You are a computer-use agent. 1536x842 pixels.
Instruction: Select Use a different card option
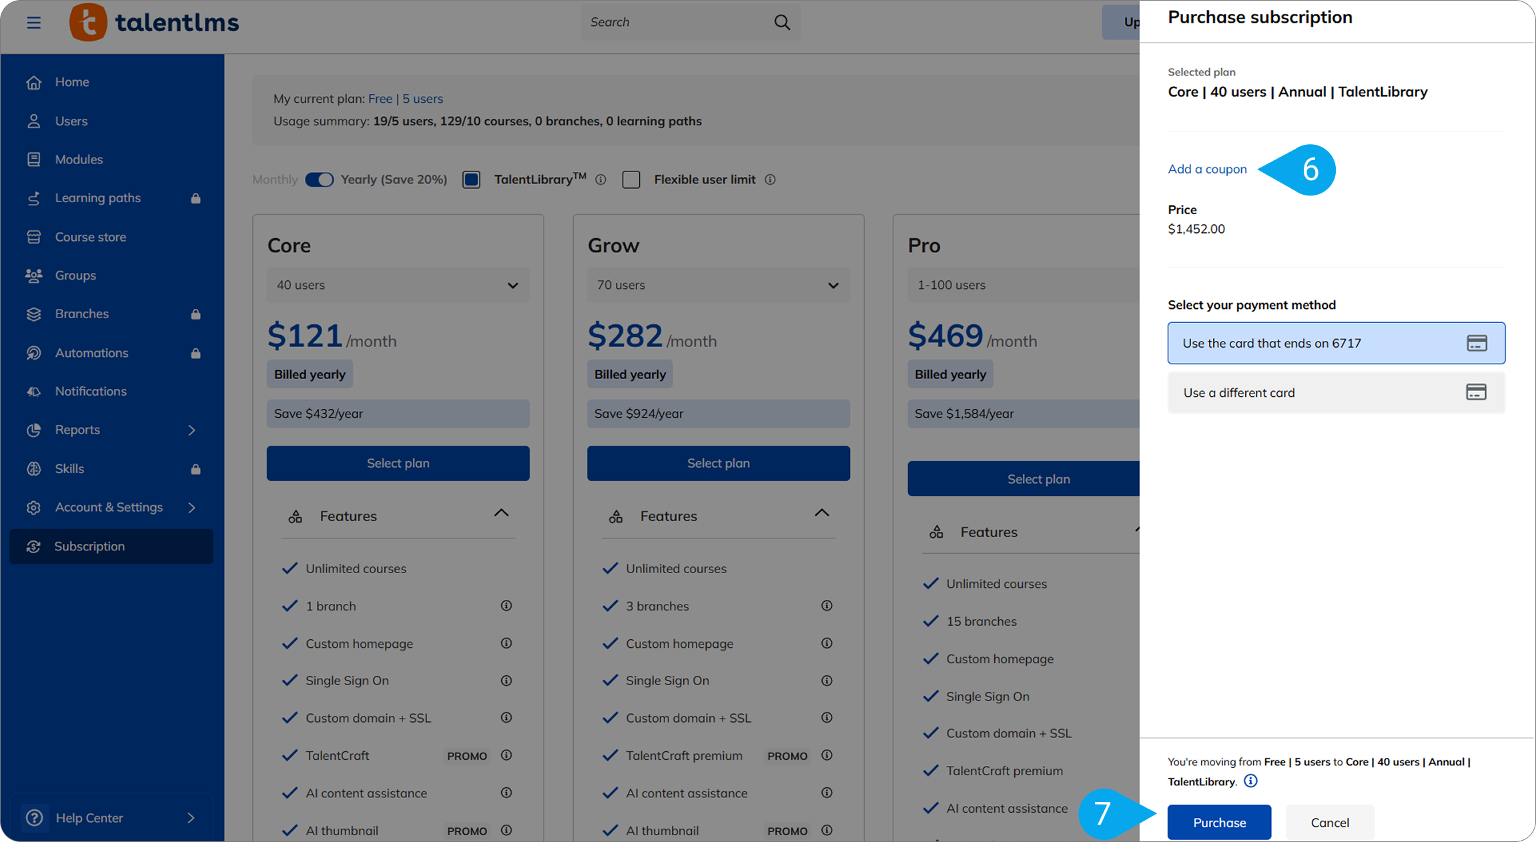click(x=1336, y=392)
